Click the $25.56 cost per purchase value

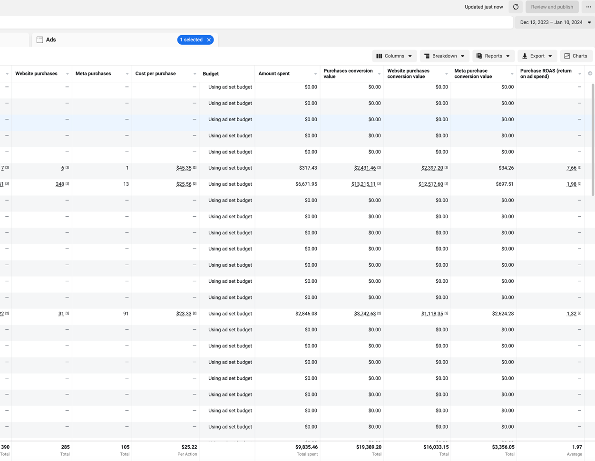point(184,184)
